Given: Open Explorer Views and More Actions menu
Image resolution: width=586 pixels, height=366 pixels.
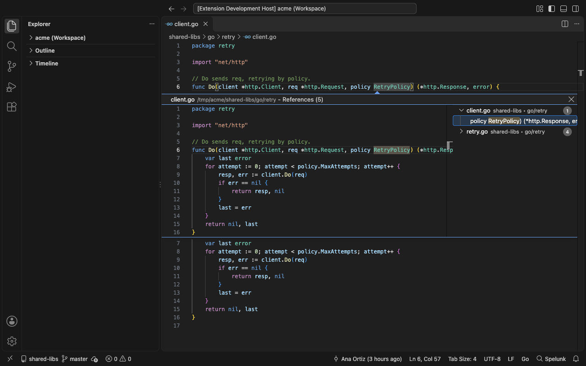Looking at the screenshot, I should (x=152, y=24).
